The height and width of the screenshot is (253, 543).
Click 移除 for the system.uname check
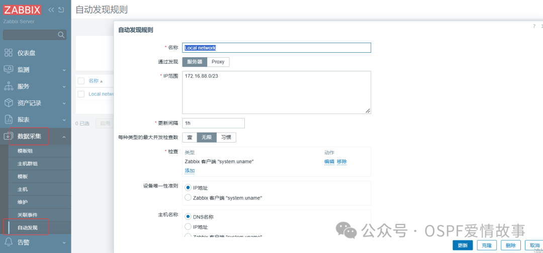point(342,162)
